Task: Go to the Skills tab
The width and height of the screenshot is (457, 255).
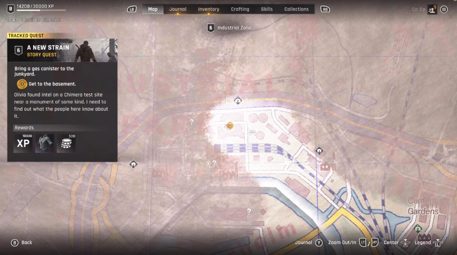Action: click(x=267, y=9)
